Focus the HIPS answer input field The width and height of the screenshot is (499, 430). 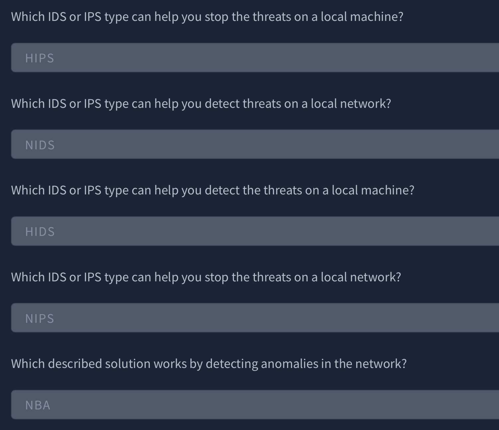click(x=255, y=58)
